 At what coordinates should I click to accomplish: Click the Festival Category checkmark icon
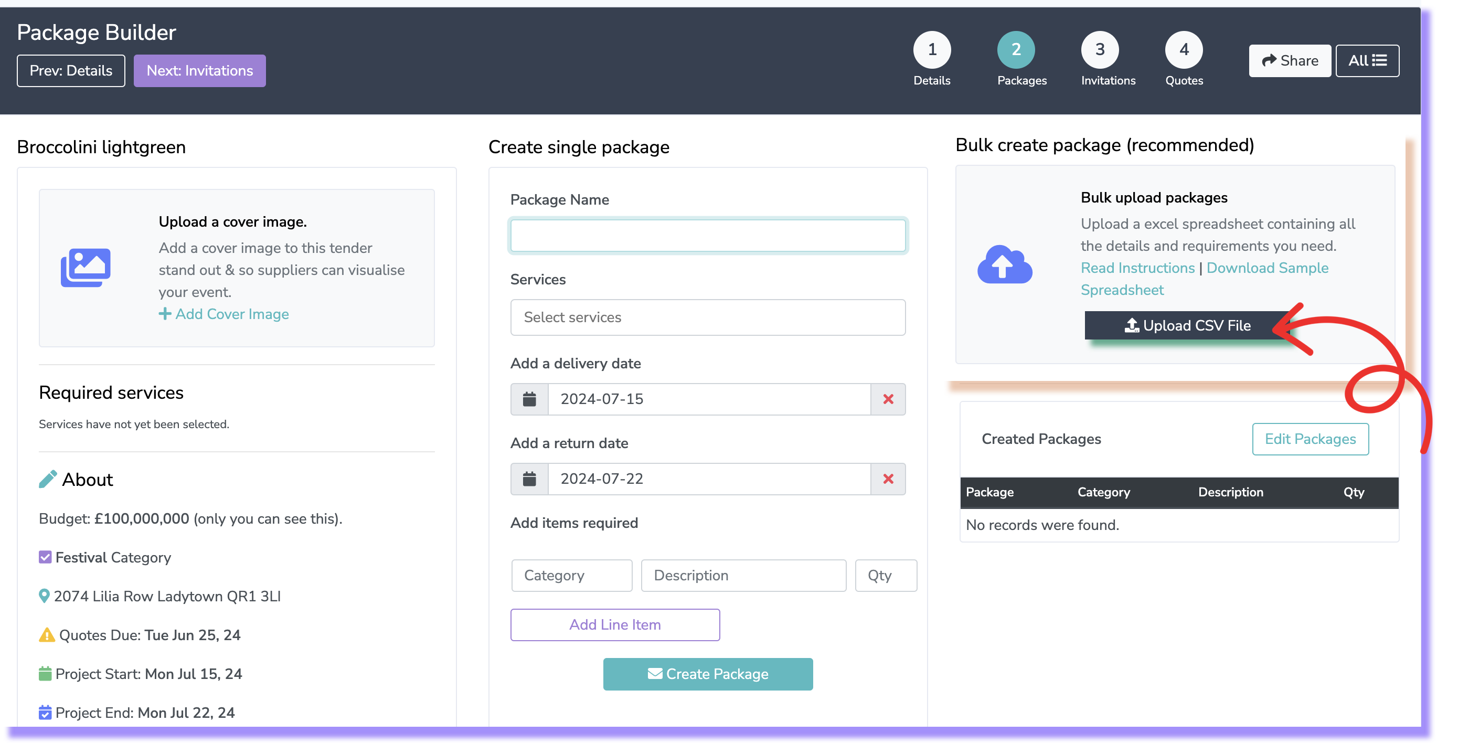45,557
